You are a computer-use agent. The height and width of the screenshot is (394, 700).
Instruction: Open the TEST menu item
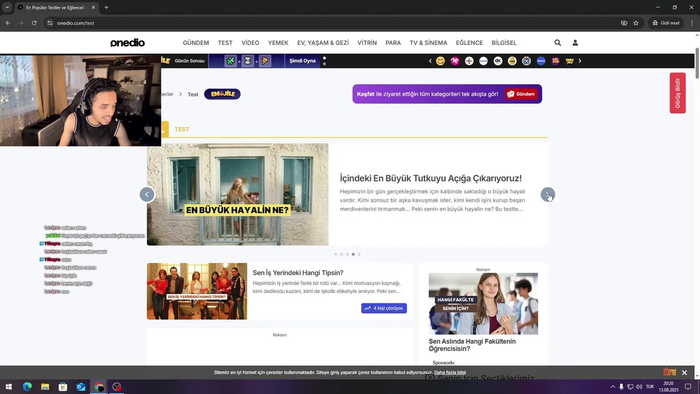pos(225,43)
